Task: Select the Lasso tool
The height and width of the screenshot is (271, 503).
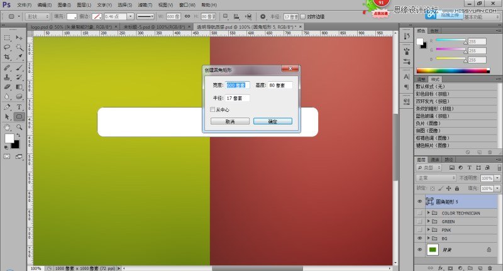Action: coord(7,47)
